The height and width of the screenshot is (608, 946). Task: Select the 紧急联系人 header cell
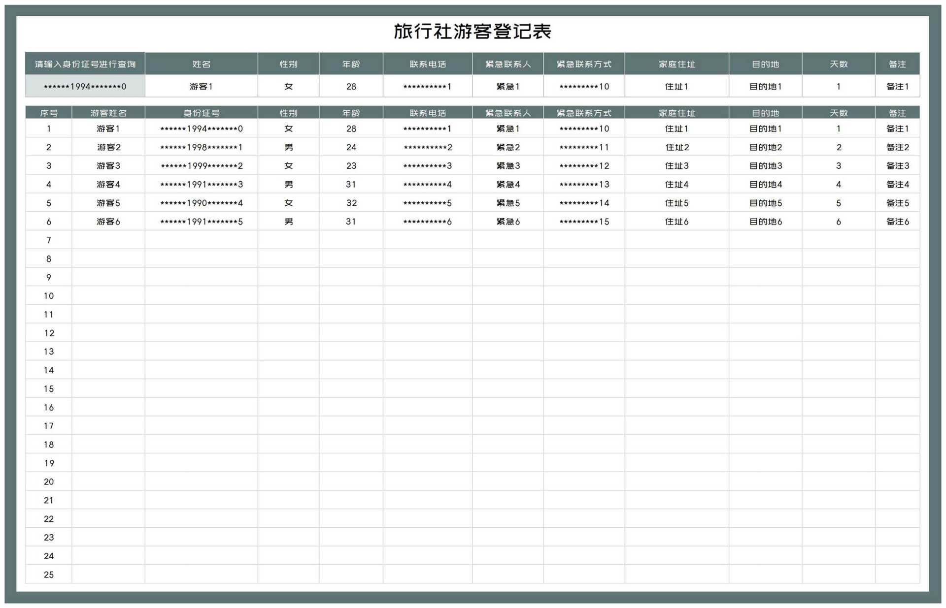pos(508,64)
